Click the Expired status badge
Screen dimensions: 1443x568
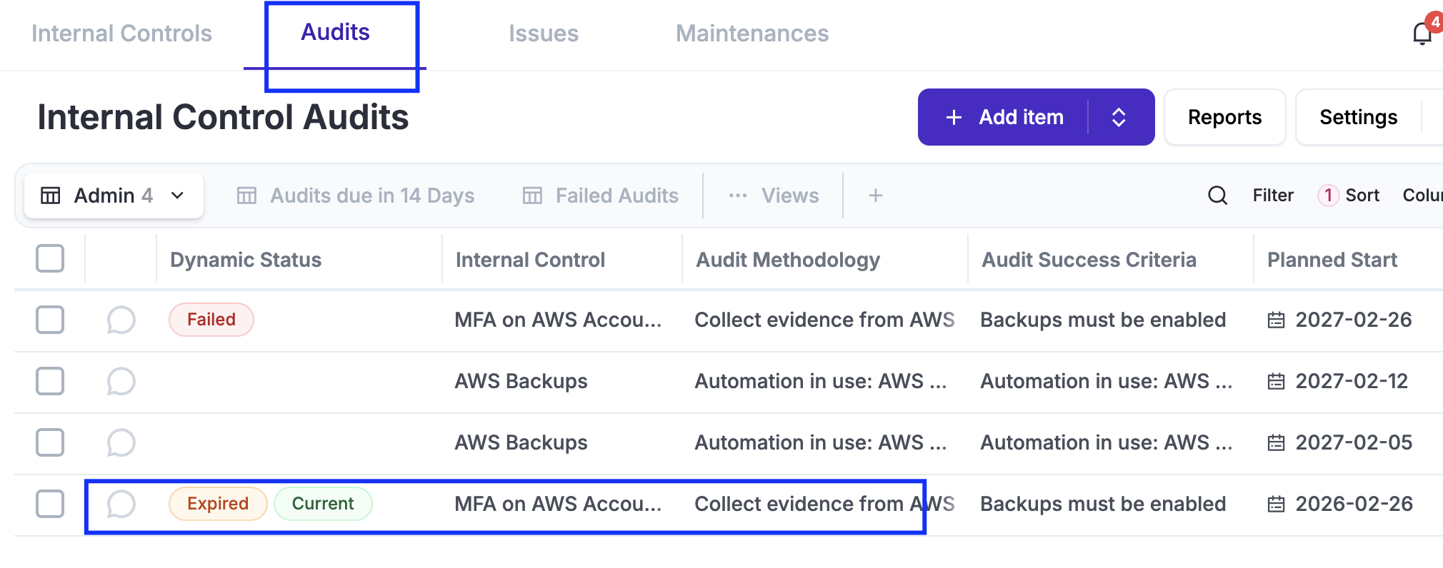tap(218, 504)
